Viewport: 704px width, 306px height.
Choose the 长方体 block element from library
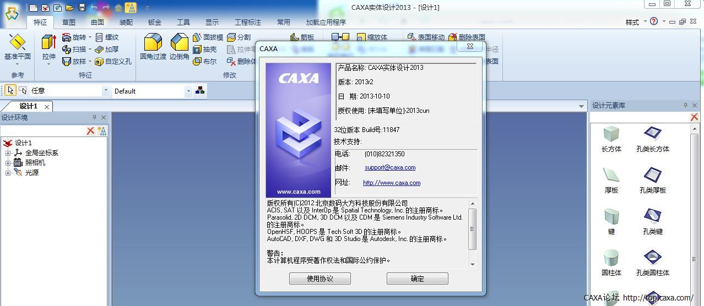[x=611, y=140]
